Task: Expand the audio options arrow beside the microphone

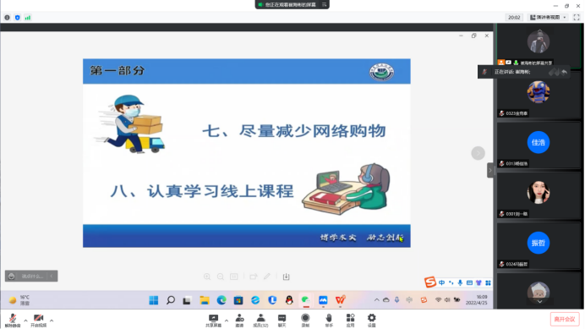Action: click(25, 321)
